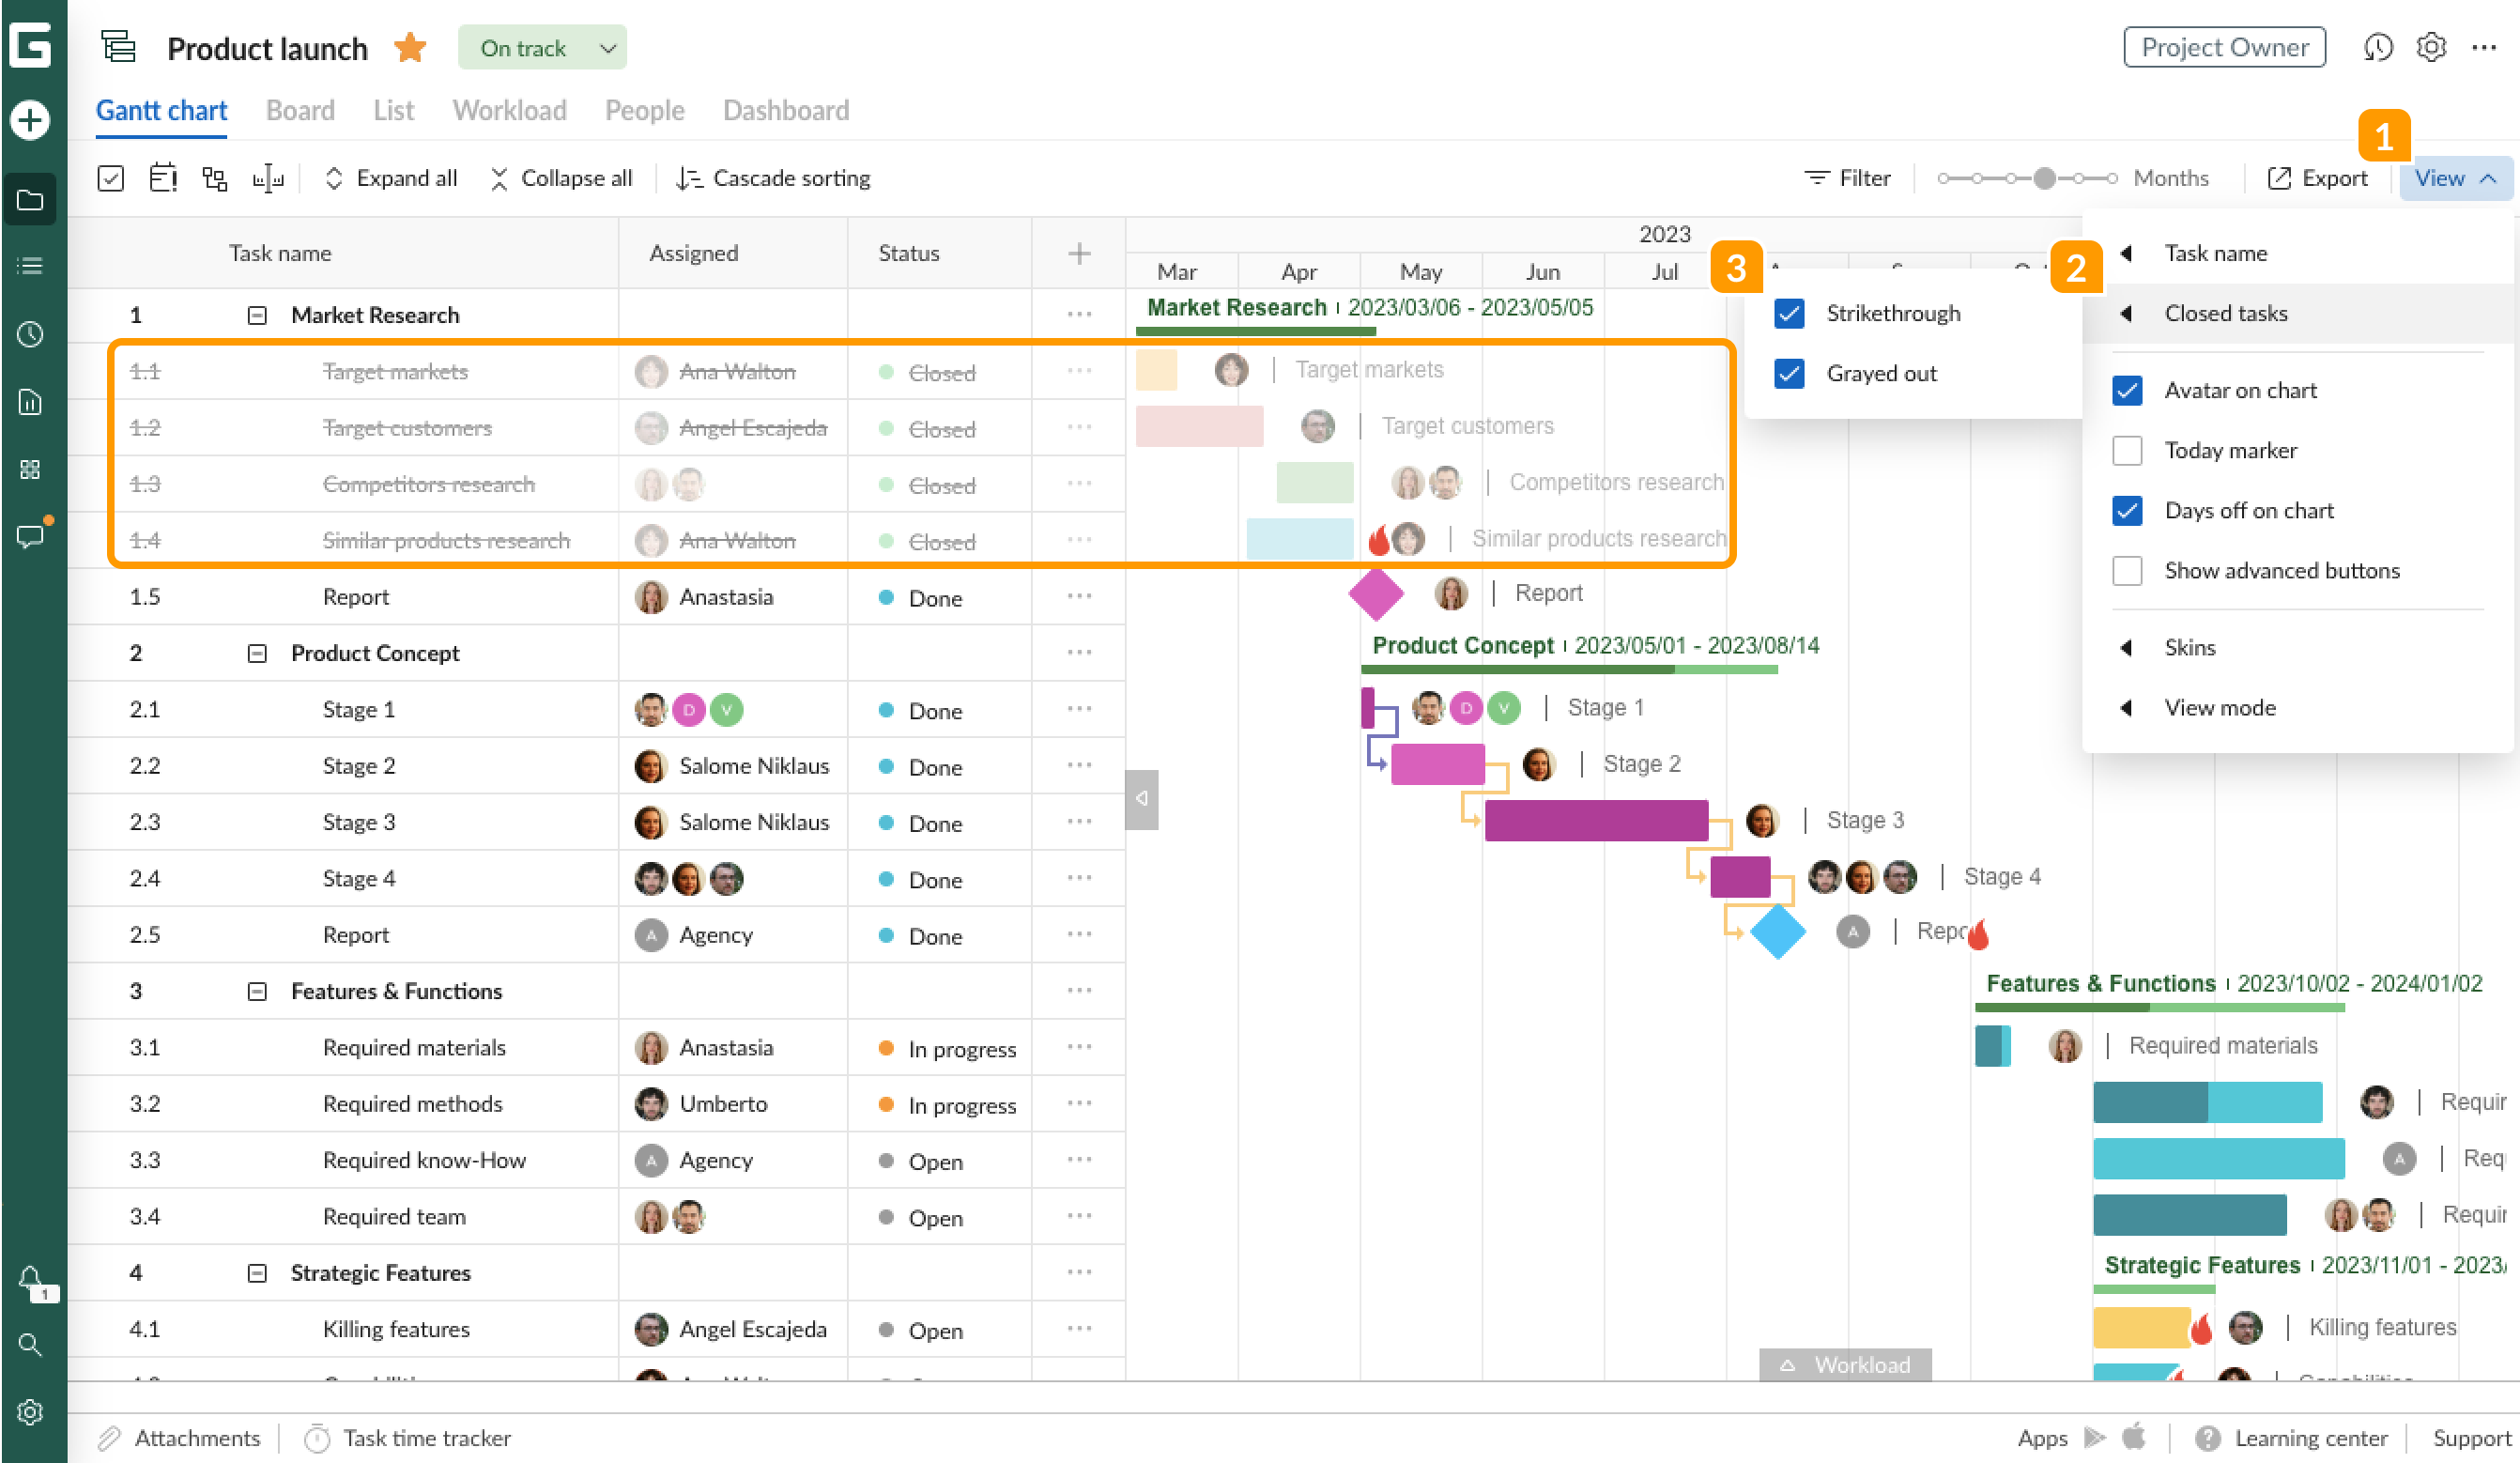Enable the Today marker checkbox

[2128, 450]
